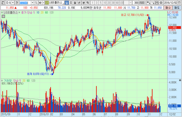Switch to monthly (월) chart period

point(75,3)
